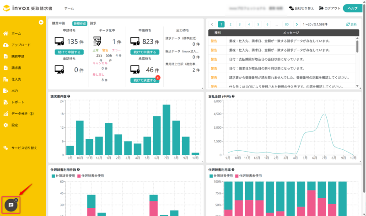Click the page vertical scrollbar

click(364, 98)
